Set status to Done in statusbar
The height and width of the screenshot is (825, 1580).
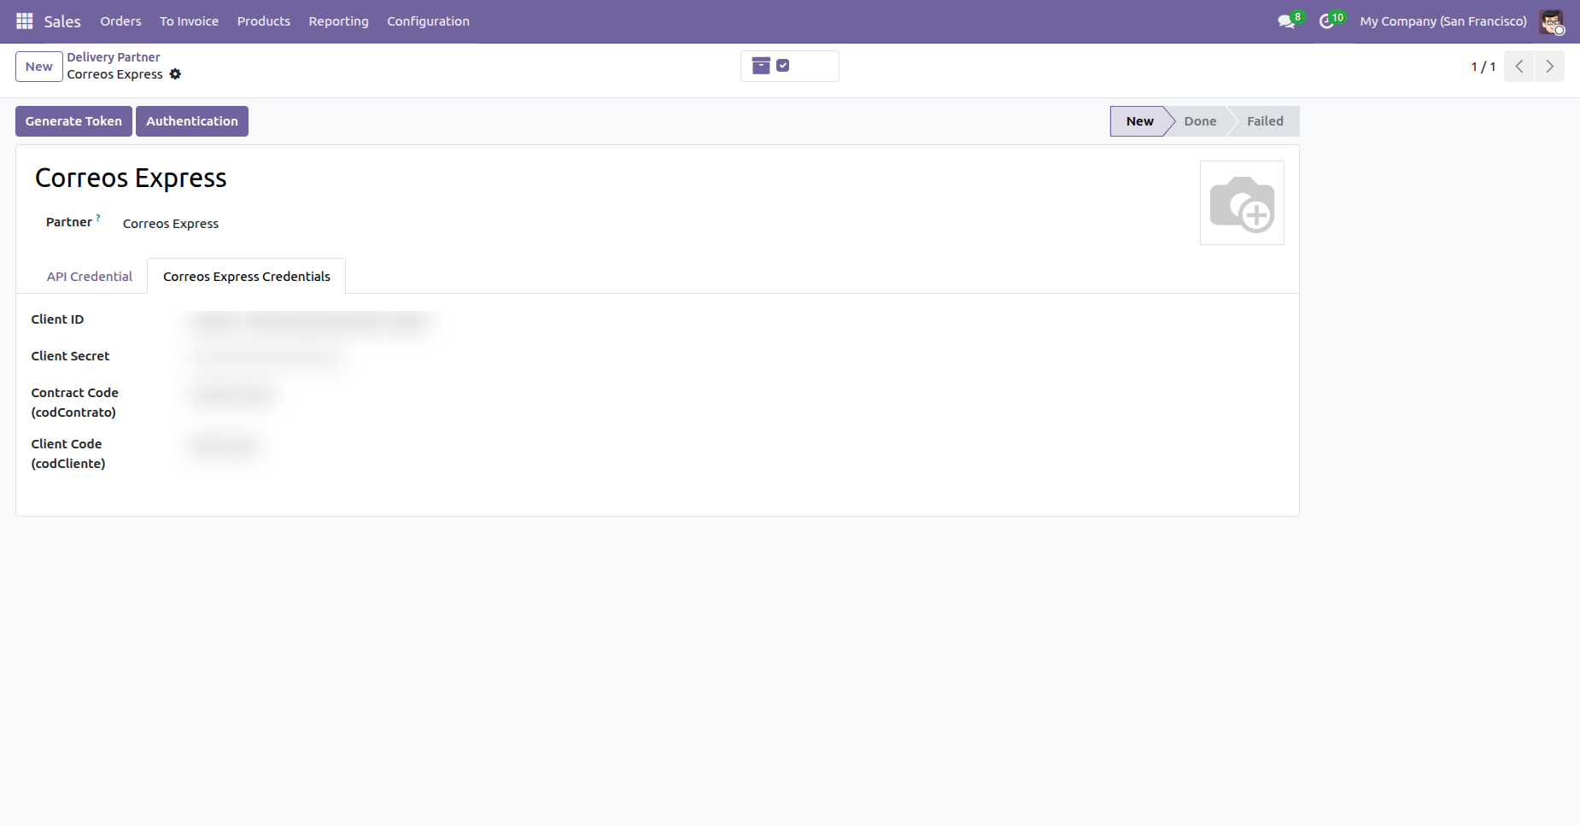pos(1200,121)
